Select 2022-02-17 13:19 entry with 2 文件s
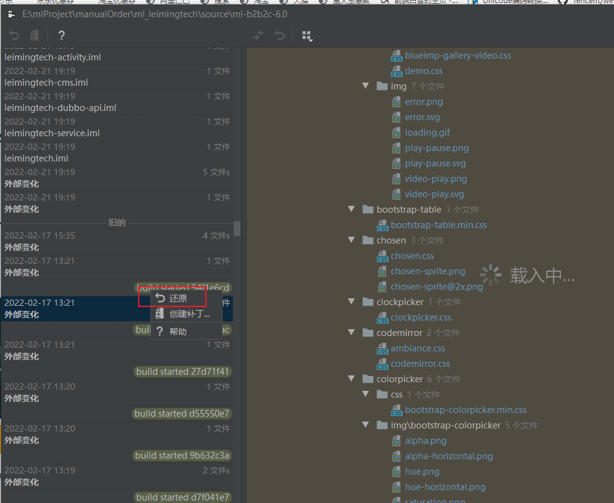Screen dimensions: 614x503 click(117, 476)
